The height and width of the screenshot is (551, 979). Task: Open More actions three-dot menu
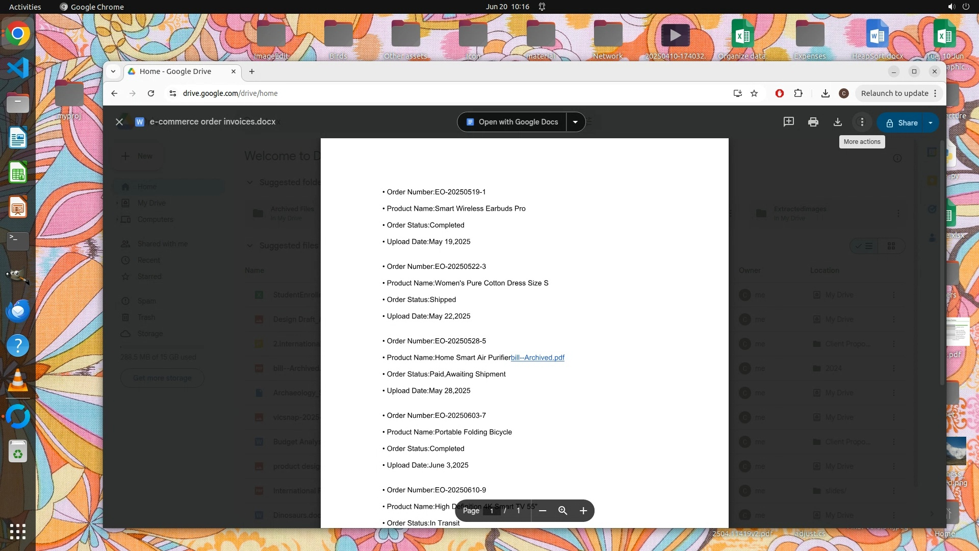tap(862, 122)
